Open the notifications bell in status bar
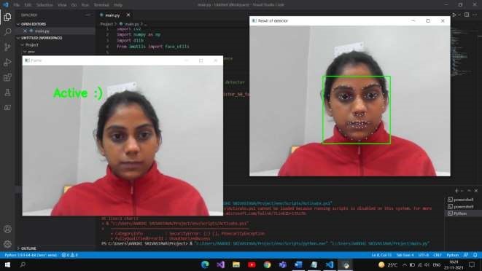Viewport: 482px width, 271px height. coord(475,255)
